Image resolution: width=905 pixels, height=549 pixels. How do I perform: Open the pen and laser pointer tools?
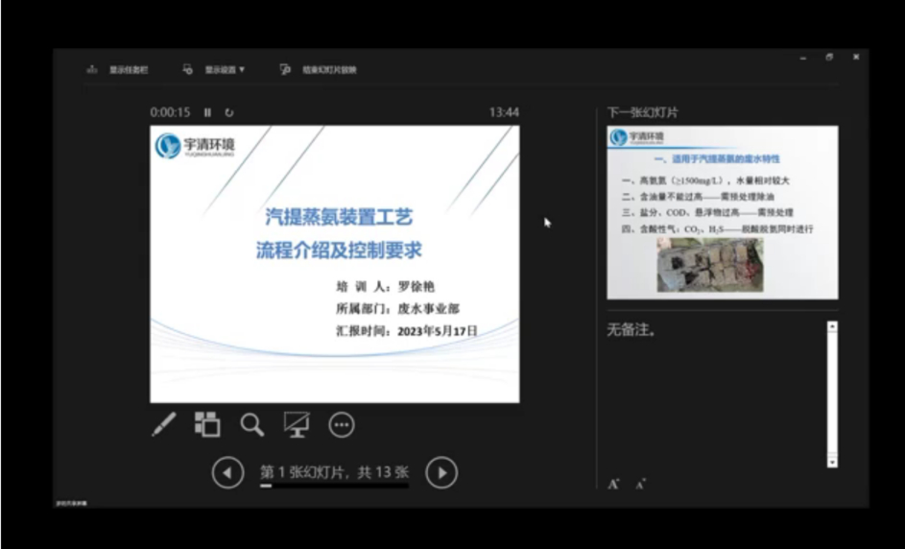(x=164, y=424)
